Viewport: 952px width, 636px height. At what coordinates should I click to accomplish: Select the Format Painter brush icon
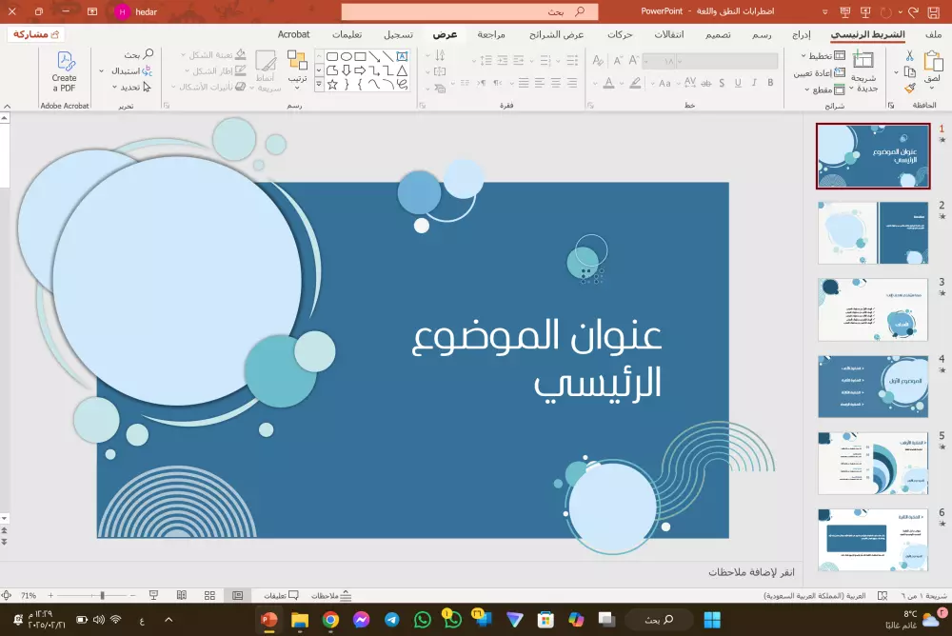910,87
